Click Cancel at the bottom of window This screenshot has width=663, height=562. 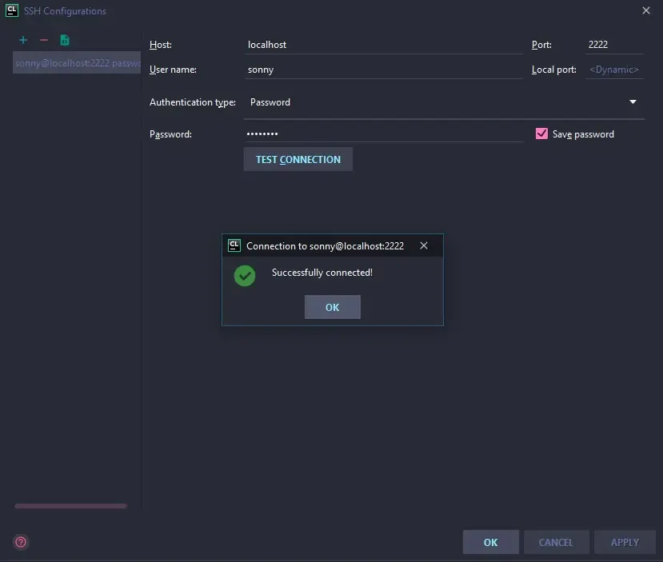click(x=556, y=542)
